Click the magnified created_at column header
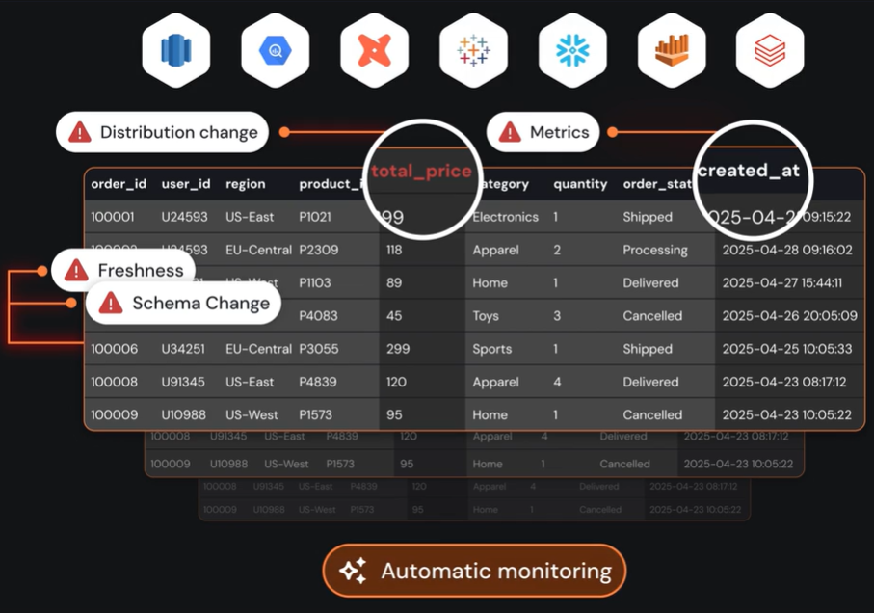The height and width of the screenshot is (613, 874). click(x=749, y=170)
